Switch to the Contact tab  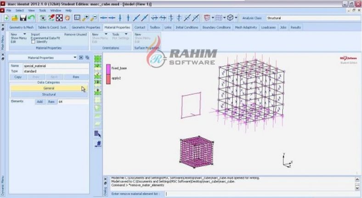140,27
